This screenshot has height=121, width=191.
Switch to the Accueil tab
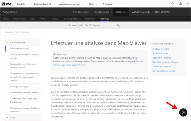click(6, 19)
